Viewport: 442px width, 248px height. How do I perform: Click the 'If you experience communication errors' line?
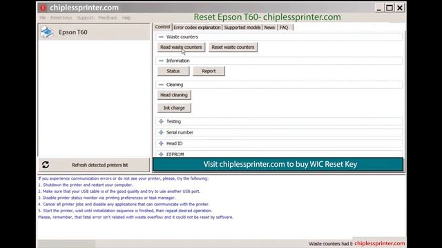[x=123, y=178]
